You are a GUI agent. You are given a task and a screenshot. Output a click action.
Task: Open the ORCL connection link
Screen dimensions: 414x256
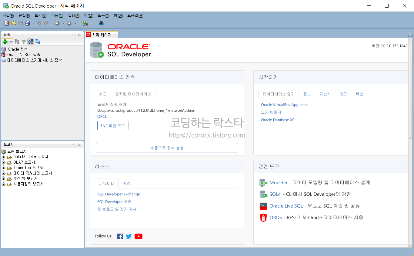tap(102, 117)
